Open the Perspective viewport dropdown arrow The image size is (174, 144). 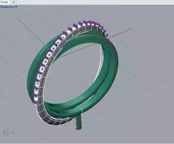click(17, 7)
